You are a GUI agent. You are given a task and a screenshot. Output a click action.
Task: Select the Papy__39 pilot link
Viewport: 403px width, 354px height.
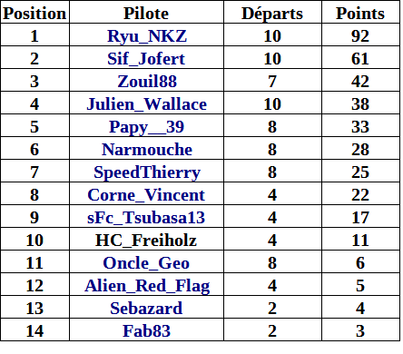pyautogui.click(x=146, y=127)
